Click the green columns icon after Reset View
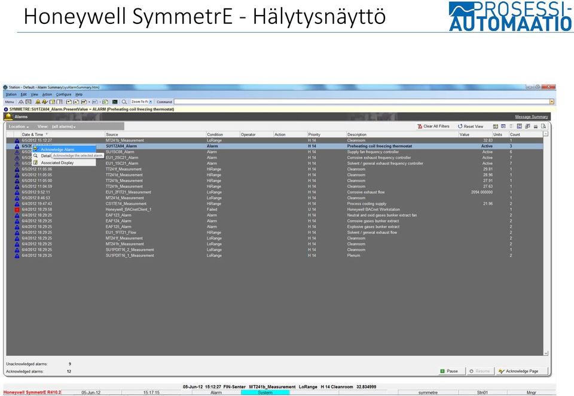 coord(496,126)
